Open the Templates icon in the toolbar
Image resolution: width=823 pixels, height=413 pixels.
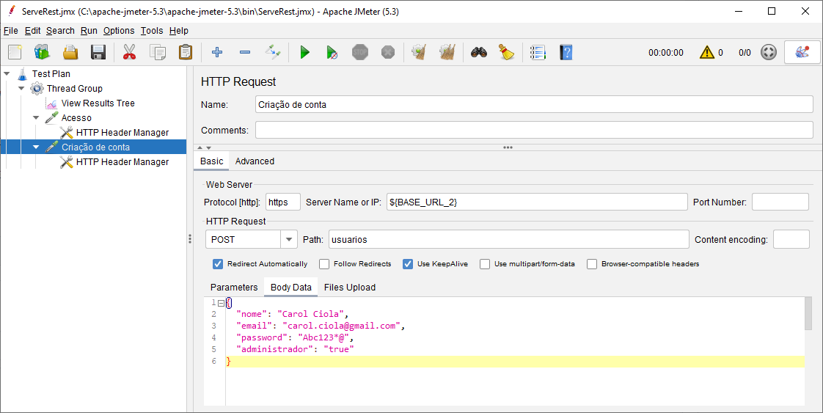pyautogui.click(x=42, y=52)
